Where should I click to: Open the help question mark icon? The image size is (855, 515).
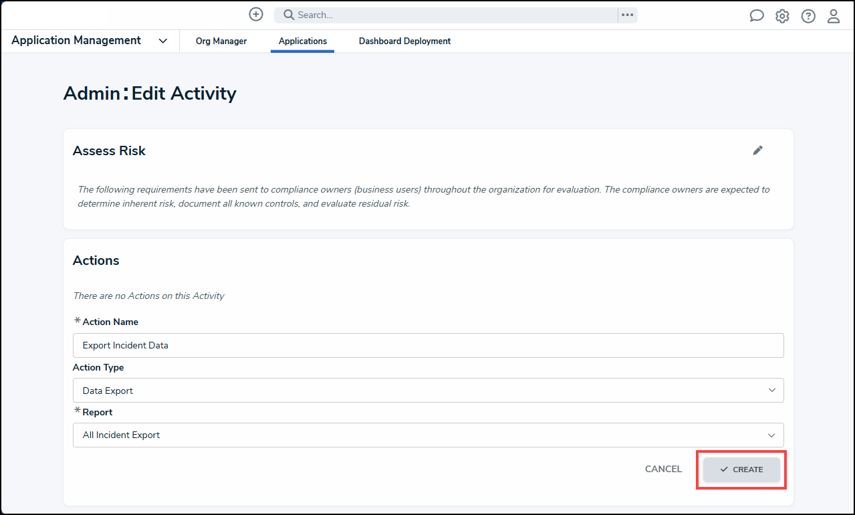[808, 16]
